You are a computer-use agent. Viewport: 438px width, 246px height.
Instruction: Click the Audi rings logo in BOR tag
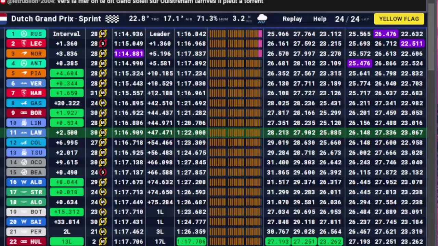coord(24,113)
